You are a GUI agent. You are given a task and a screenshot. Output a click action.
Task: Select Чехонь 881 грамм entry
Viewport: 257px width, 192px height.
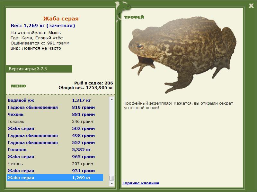click(55, 115)
